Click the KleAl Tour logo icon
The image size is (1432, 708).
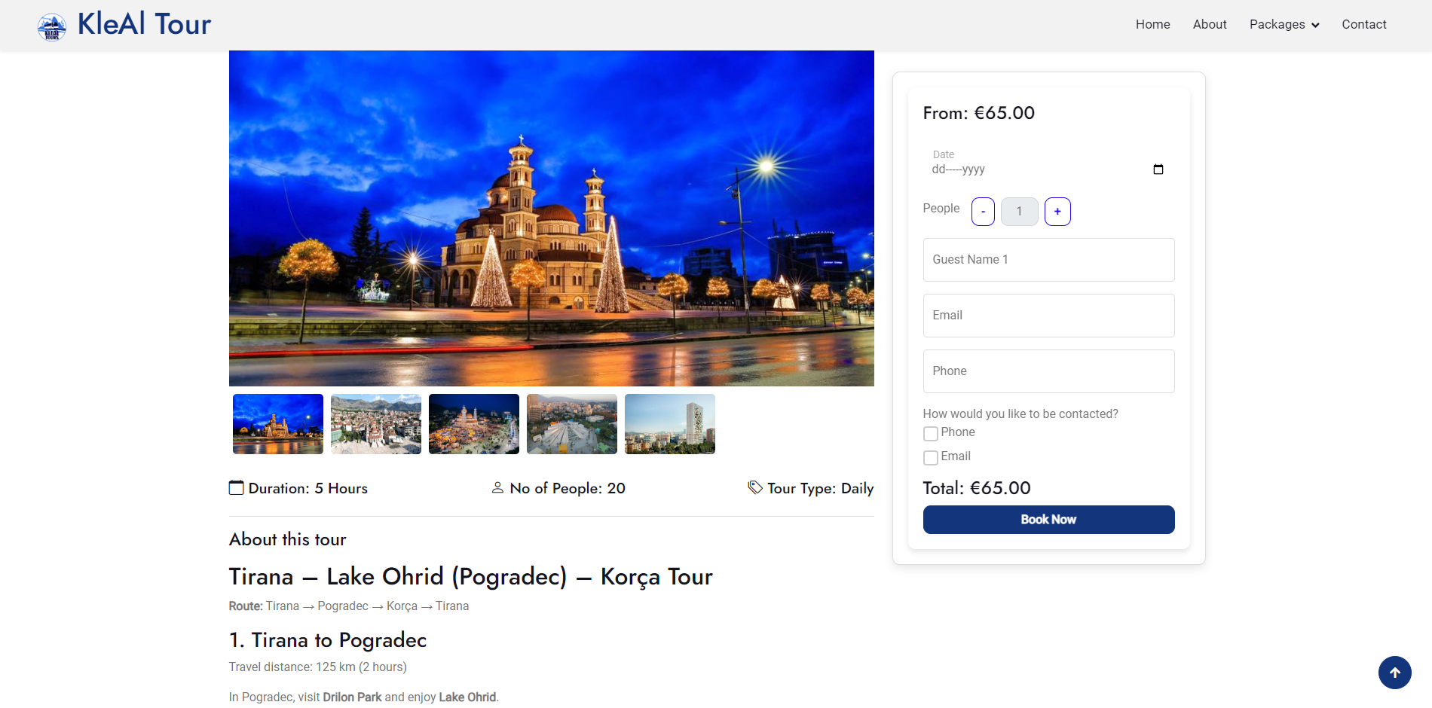52,26
